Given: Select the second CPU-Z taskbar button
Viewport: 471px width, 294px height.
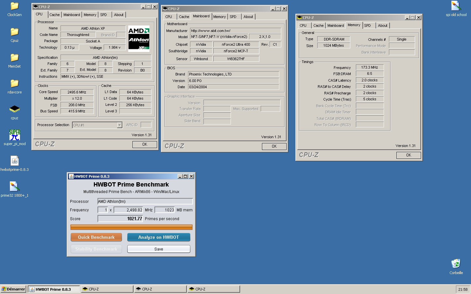Looking at the screenshot, I should tap(160, 289).
